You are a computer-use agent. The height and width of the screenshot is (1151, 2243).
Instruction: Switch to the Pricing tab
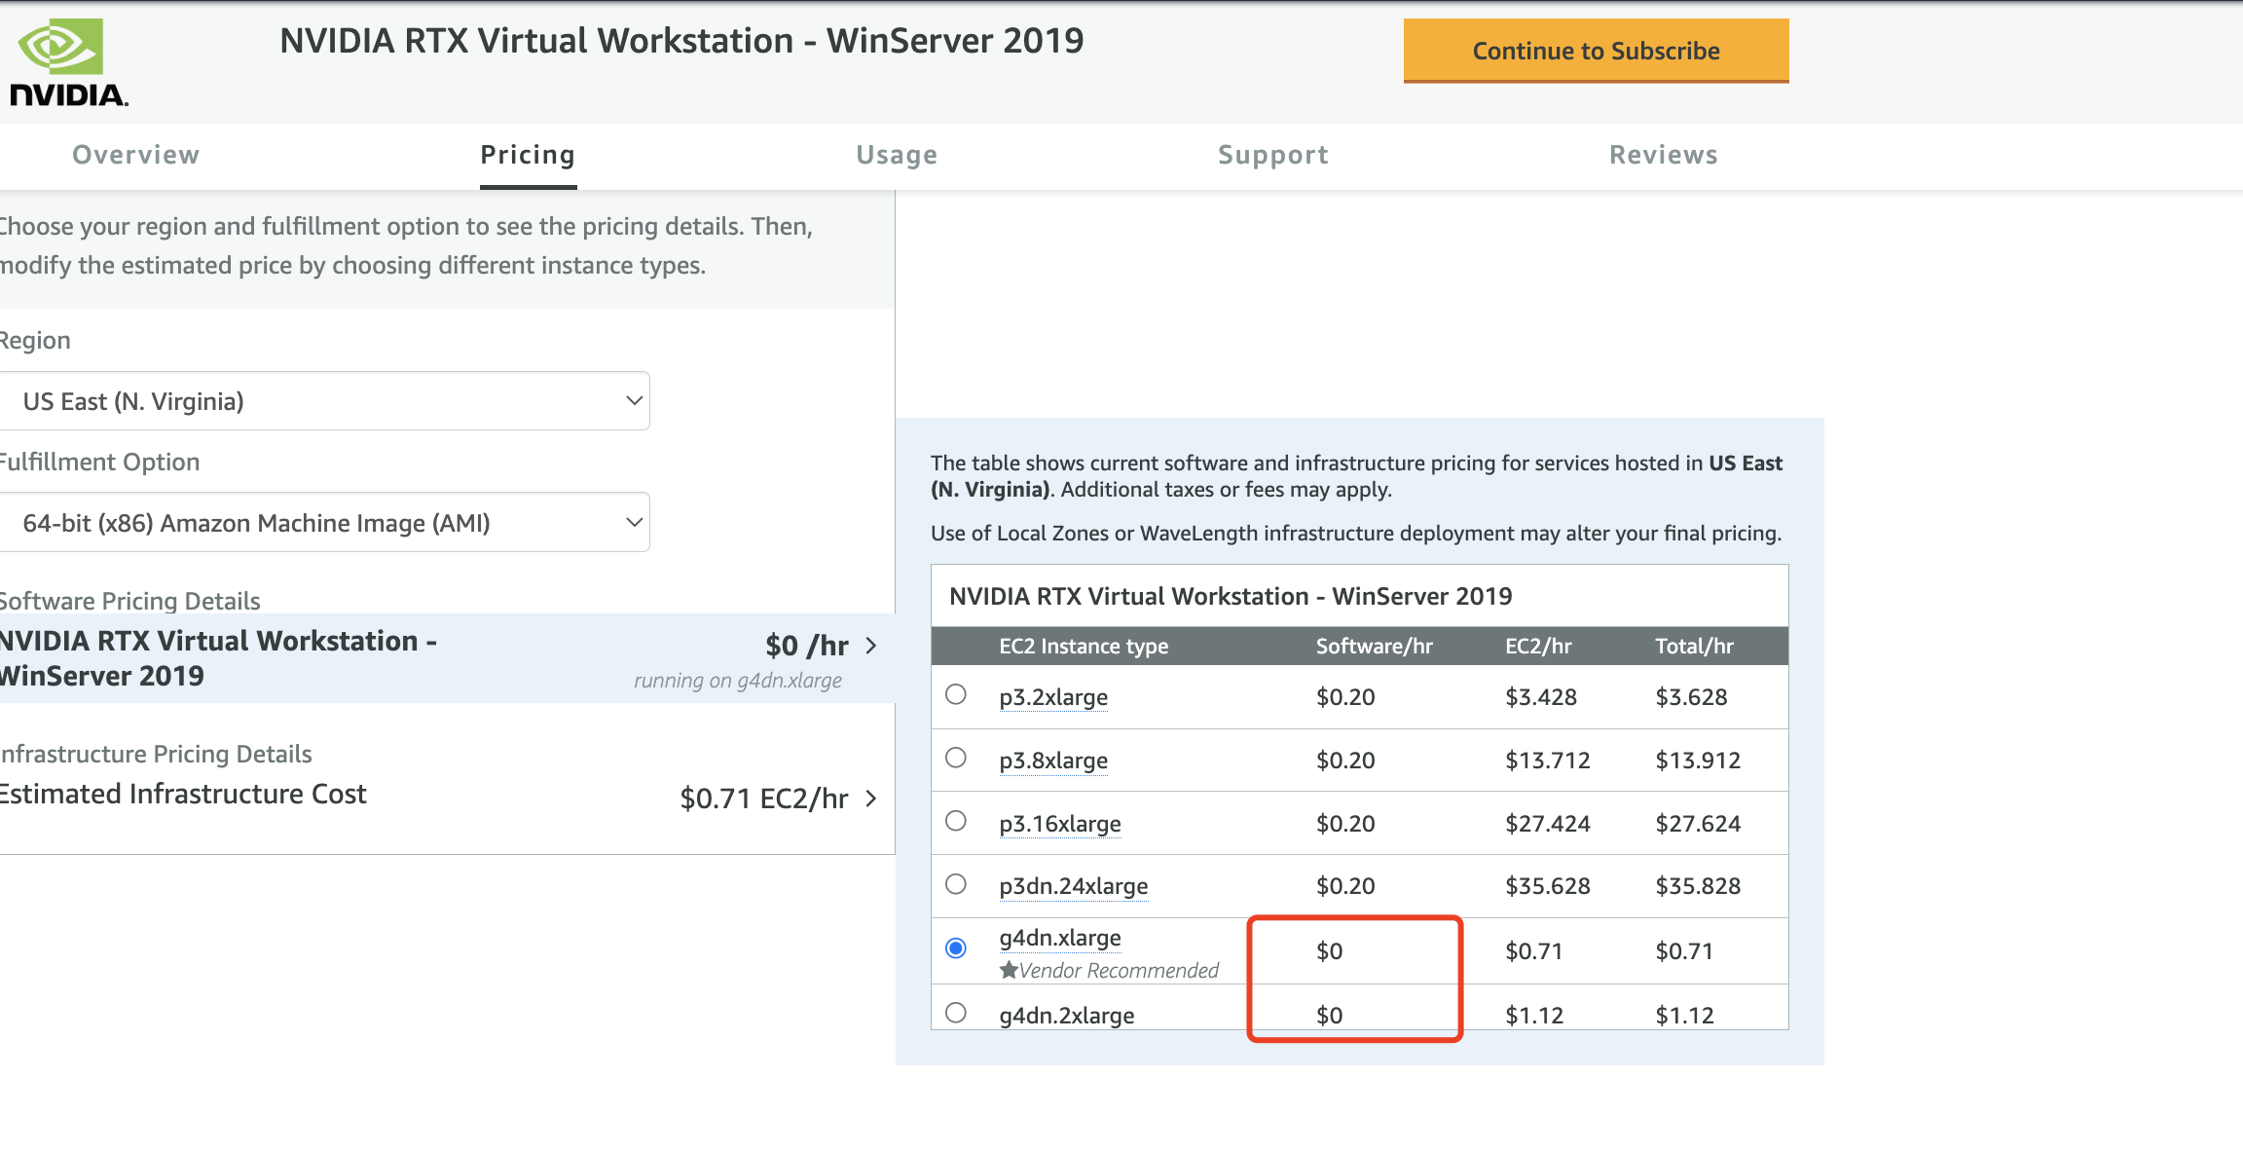(529, 155)
